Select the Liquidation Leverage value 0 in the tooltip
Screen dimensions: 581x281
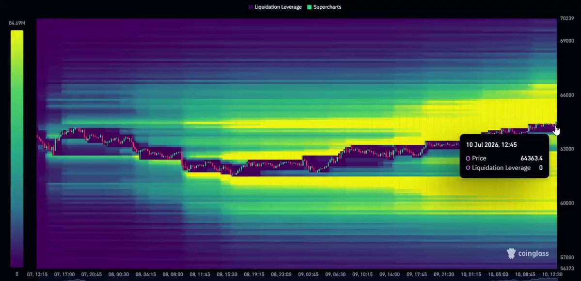click(541, 168)
